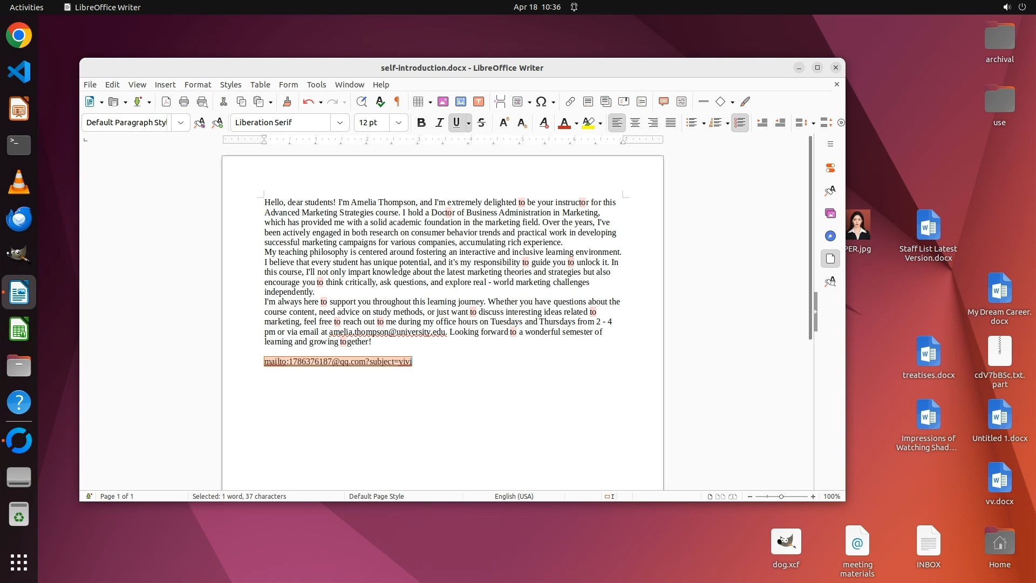
Task: Click the Export as PDF icon
Action: (x=166, y=101)
